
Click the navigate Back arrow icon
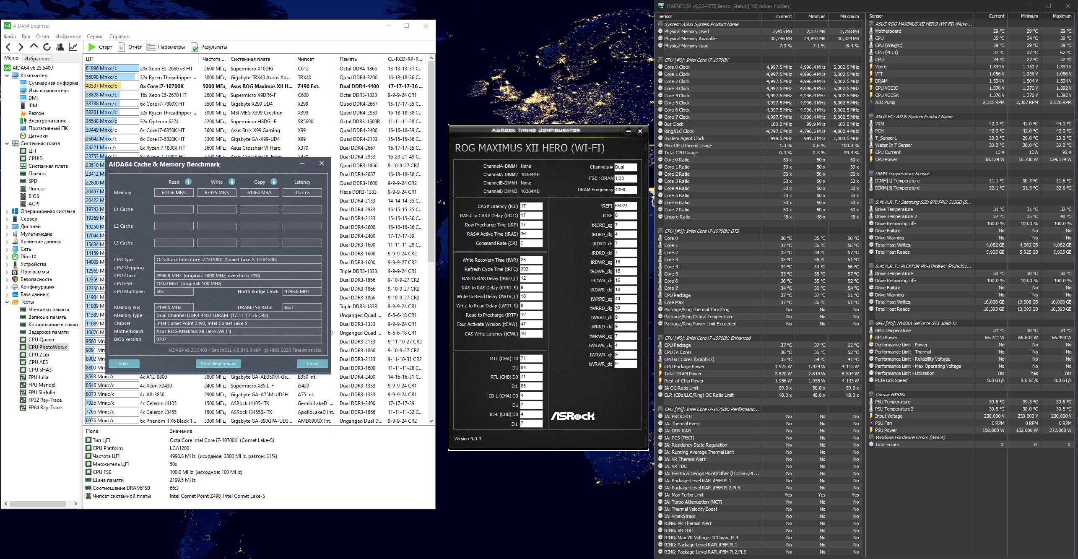(x=8, y=47)
